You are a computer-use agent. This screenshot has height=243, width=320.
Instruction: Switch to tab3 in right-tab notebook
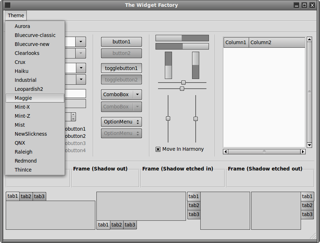(x=307, y=214)
